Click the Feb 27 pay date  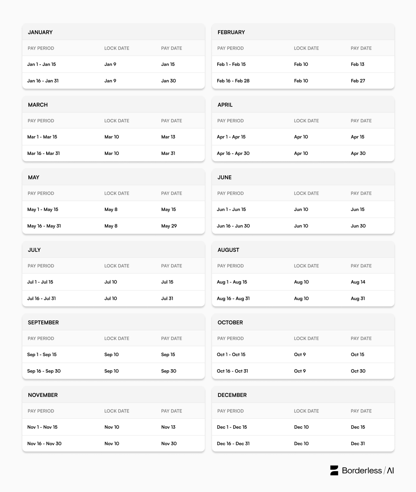358,81
